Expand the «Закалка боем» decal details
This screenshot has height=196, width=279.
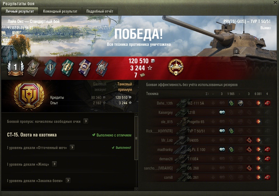pyautogui.click(x=68, y=180)
